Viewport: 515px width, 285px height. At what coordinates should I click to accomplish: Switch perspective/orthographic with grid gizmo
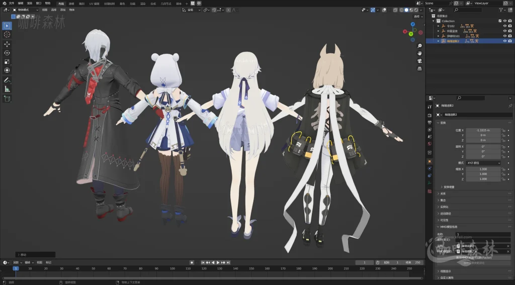pyautogui.click(x=419, y=69)
